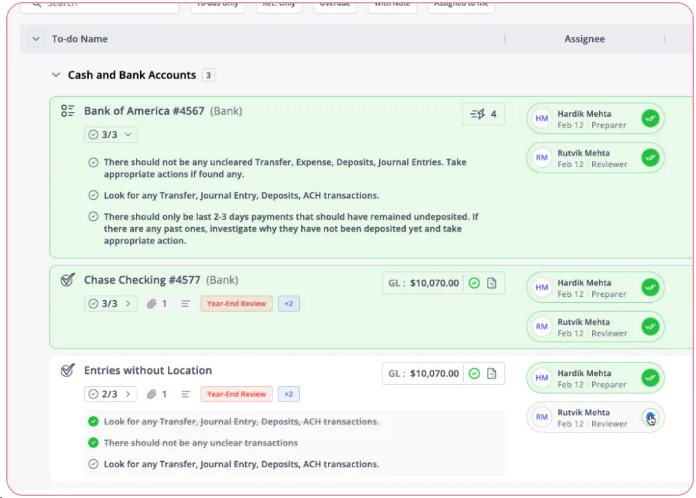Click the HM avatar on Chase Checking
This screenshot has height=498, width=696.
[x=542, y=287]
